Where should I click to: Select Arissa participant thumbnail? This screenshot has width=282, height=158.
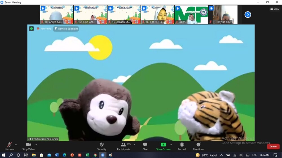pos(191,15)
